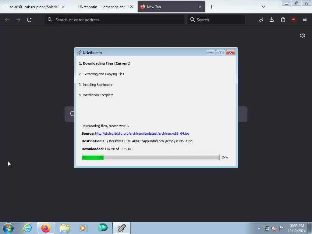This screenshot has height=234, width=312.
Task: Close the New Tab tab
Action: click(200, 7)
